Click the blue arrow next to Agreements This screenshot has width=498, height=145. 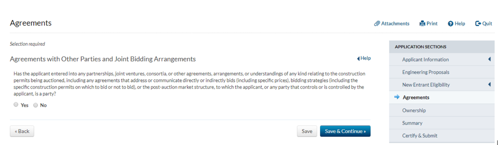[397, 97]
